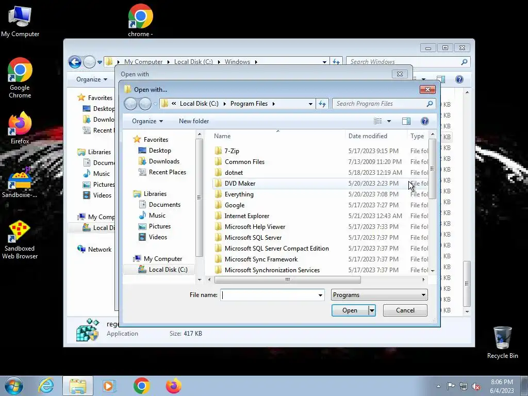The height and width of the screenshot is (396, 528).
Task: Open the Programs file type dropdown
Action: pos(379,295)
